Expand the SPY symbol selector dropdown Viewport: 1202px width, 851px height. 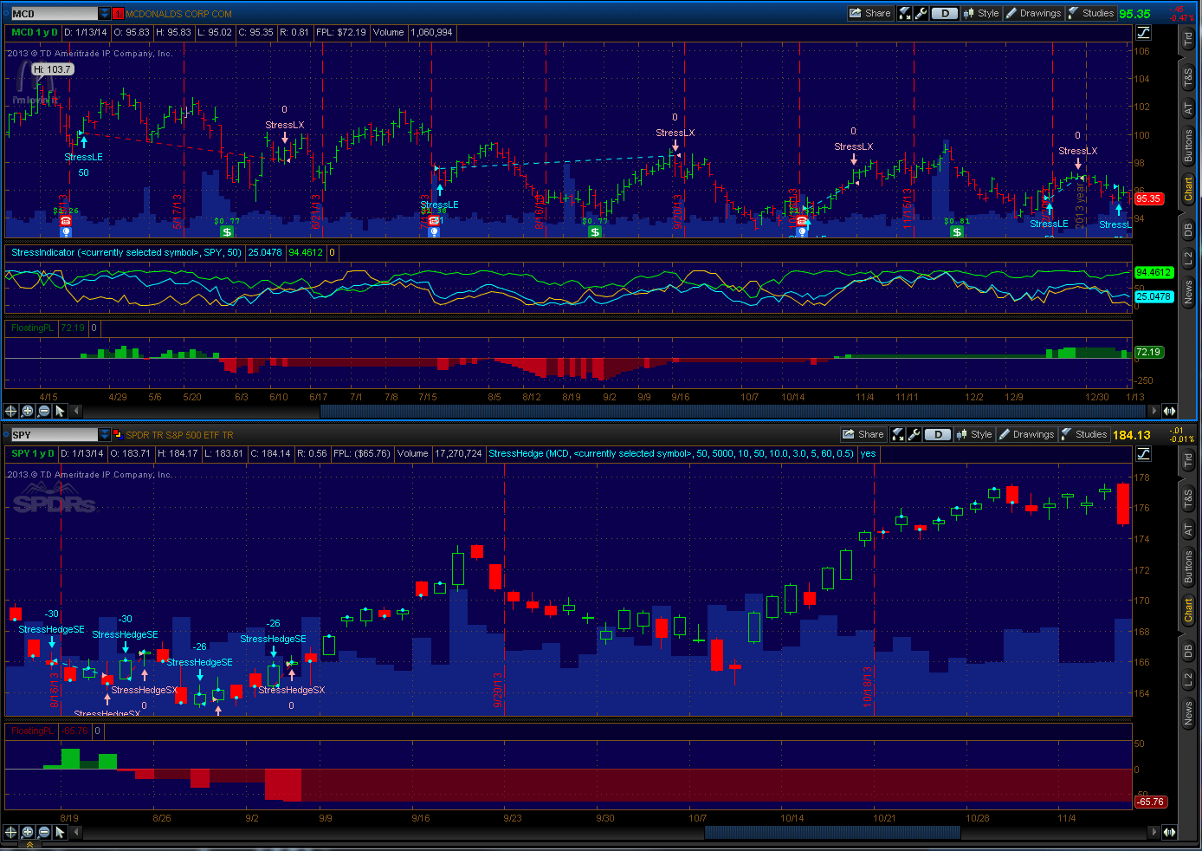[x=105, y=435]
